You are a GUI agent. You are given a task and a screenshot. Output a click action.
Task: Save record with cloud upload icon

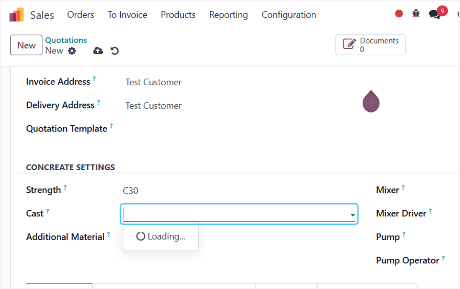98,51
